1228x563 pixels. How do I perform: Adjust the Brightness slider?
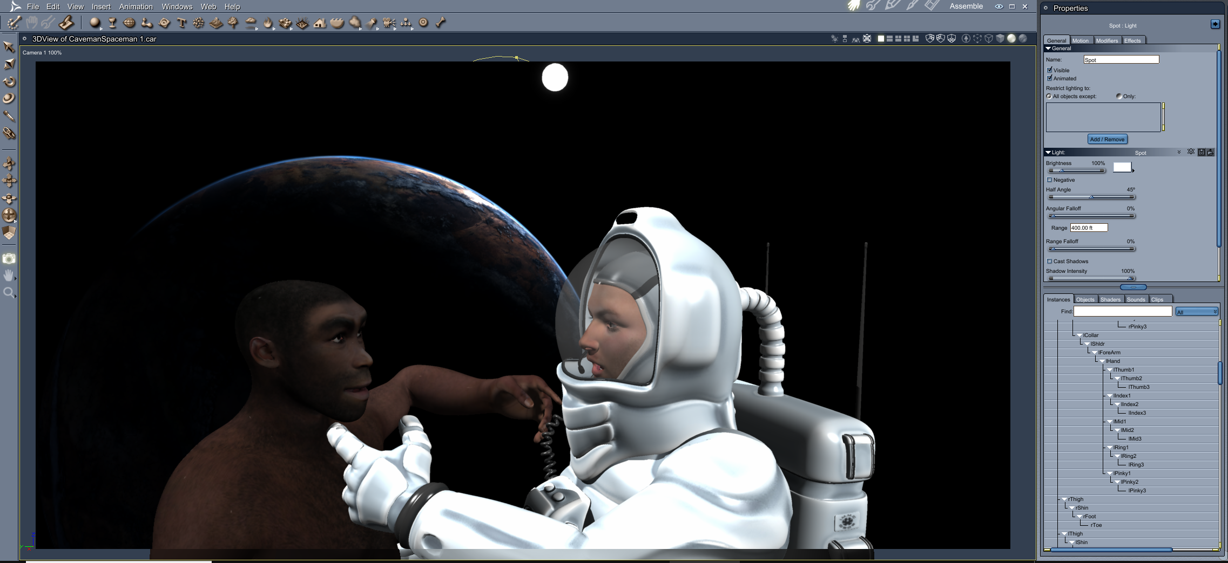(1076, 170)
